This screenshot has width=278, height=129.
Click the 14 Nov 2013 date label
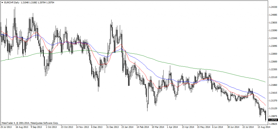(83, 127)
